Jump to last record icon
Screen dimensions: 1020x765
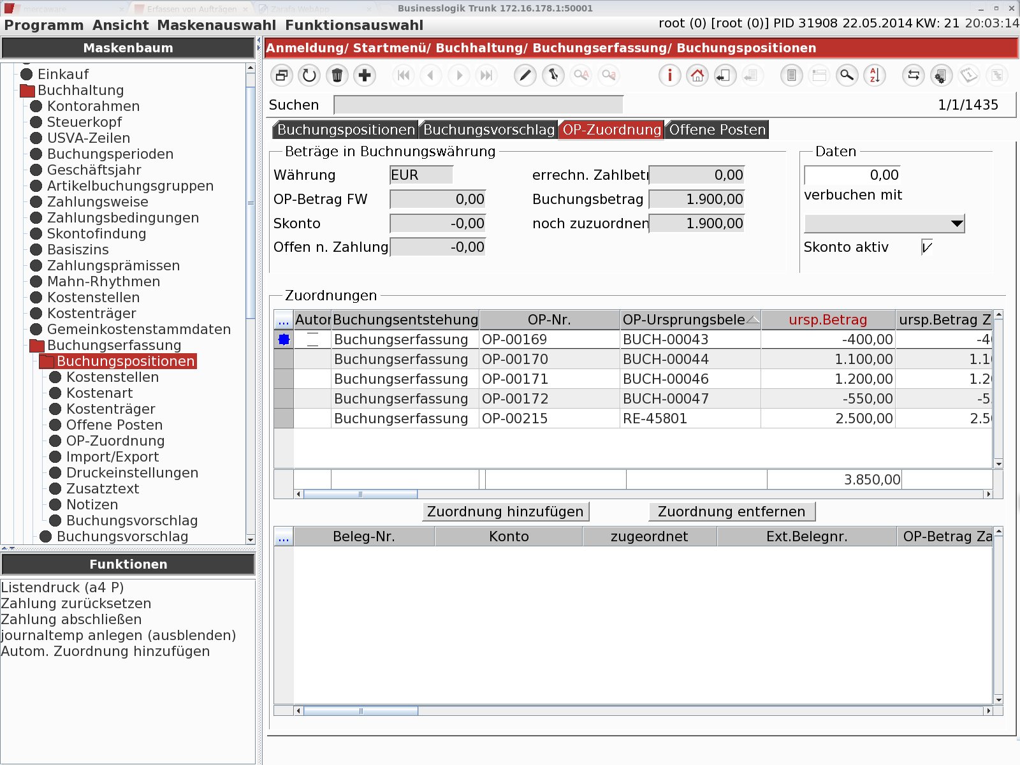pos(486,76)
